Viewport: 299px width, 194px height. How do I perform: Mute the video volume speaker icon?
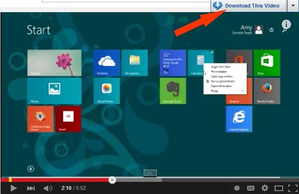coord(48,188)
